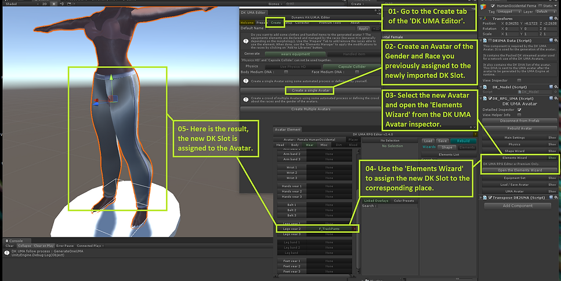
Task: Toggle the Body Medium DNA checkbox
Action: coord(285,72)
